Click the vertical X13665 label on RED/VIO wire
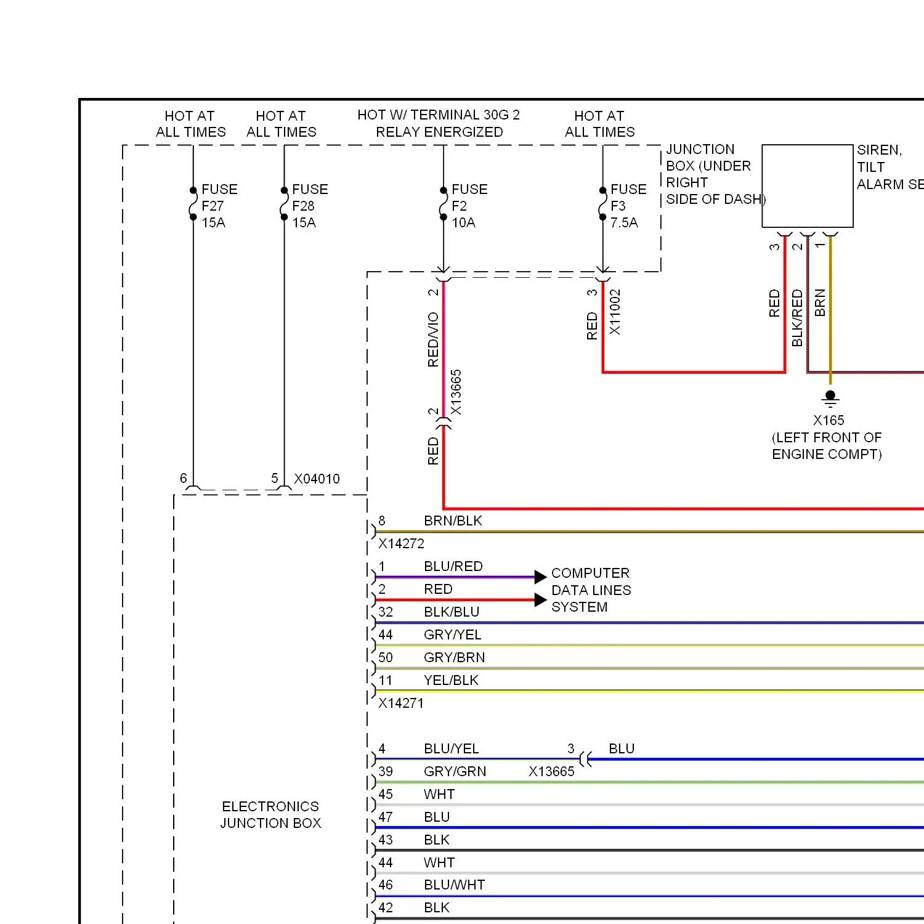This screenshot has width=924, height=924. click(455, 393)
